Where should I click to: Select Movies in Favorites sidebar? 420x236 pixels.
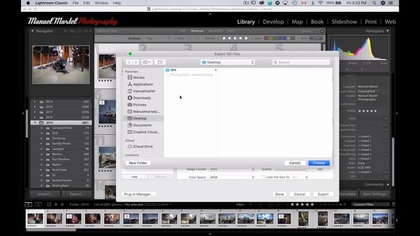point(138,77)
